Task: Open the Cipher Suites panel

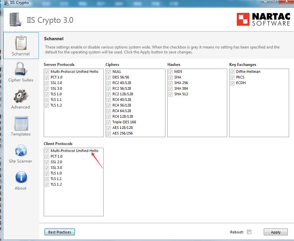Action: (x=20, y=72)
